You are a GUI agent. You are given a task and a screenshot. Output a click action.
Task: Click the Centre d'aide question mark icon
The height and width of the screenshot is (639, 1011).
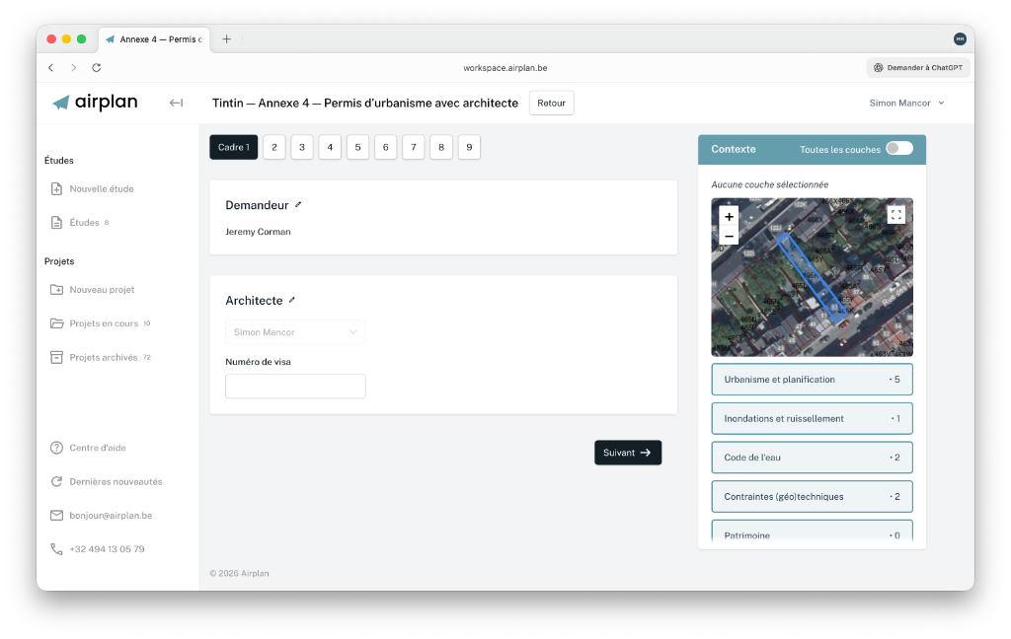(56, 448)
